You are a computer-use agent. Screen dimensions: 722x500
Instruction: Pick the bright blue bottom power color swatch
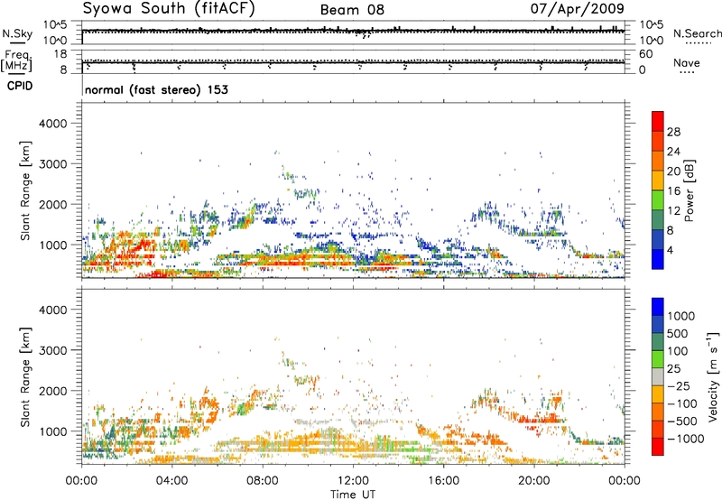tap(658, 260)
